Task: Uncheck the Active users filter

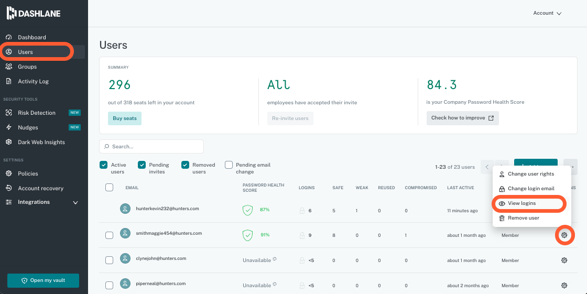Action: (104, 165)
